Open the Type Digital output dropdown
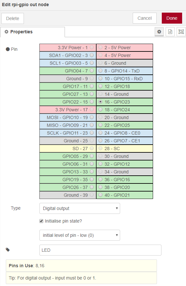 coord(80,208)
